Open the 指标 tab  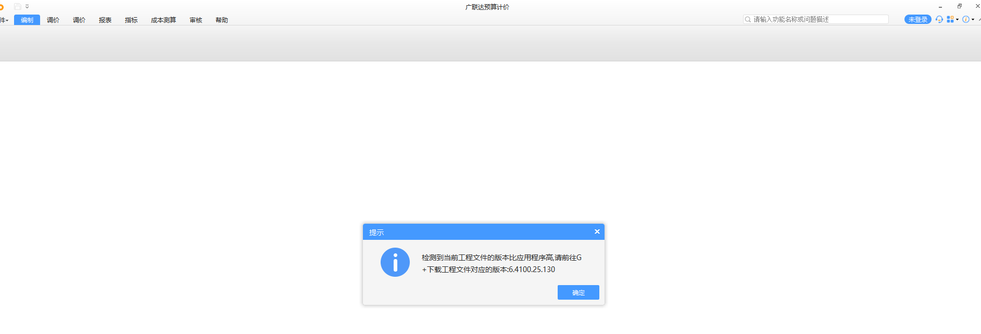click(x=131, y=20)
